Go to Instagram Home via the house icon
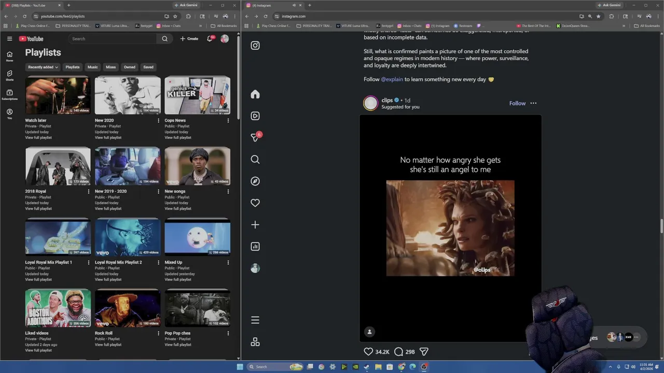Viewport: 664px width, 373px height. [255, 94]
